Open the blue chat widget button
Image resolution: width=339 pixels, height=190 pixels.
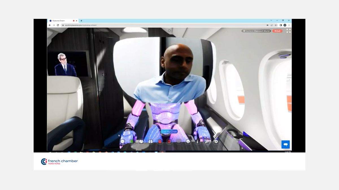coord(286,144)
